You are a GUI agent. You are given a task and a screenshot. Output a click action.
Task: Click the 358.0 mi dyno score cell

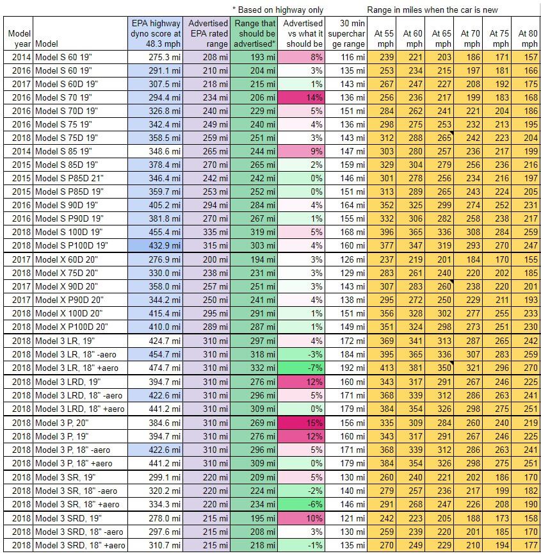tap(156, 286)
